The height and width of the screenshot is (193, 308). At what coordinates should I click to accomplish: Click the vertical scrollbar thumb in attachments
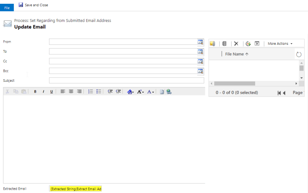pos(301,68)
